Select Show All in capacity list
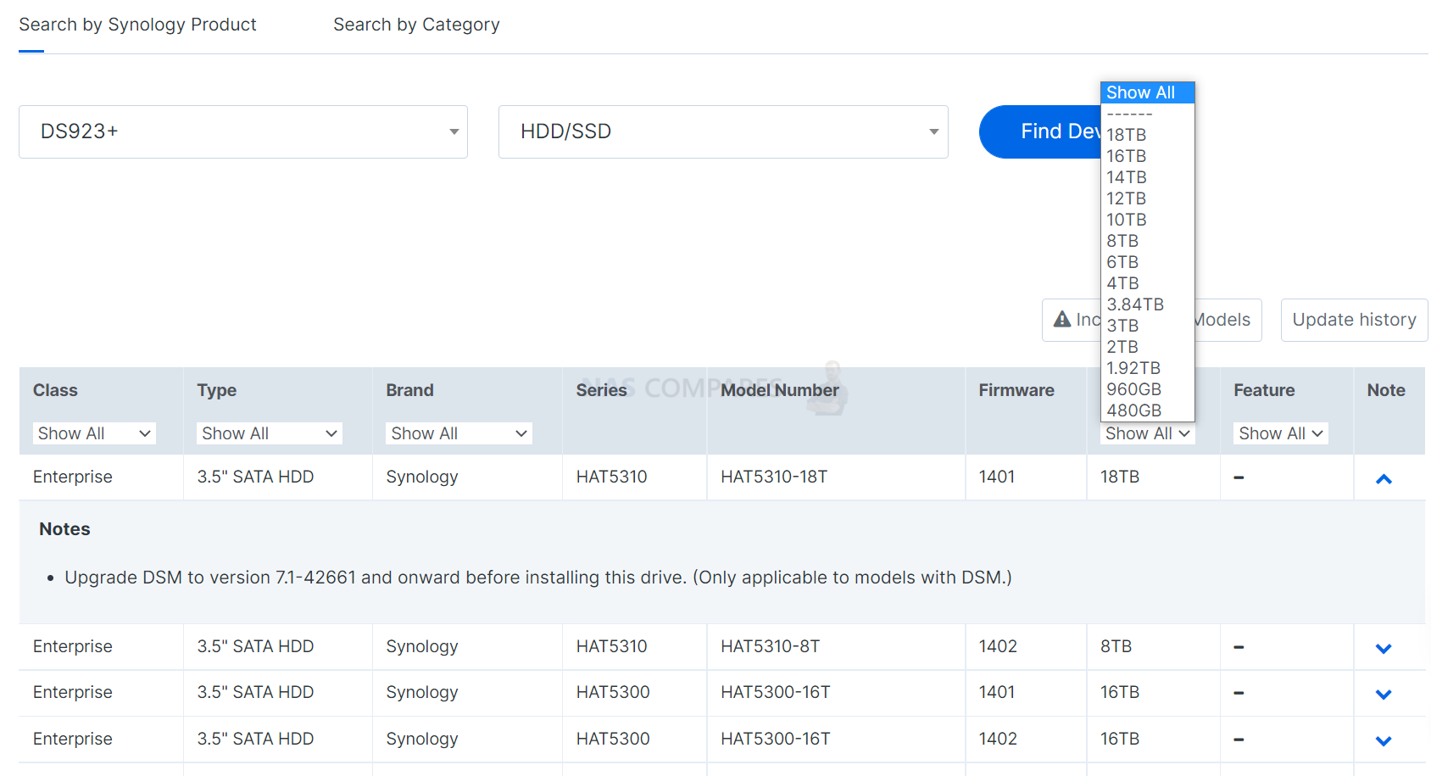This screenshot has width=1431, height=776. (x=1148, y=92)
